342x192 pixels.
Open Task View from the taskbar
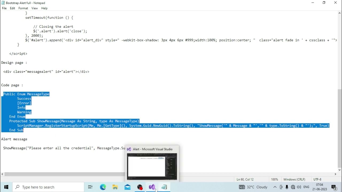[x=90, y=187]
